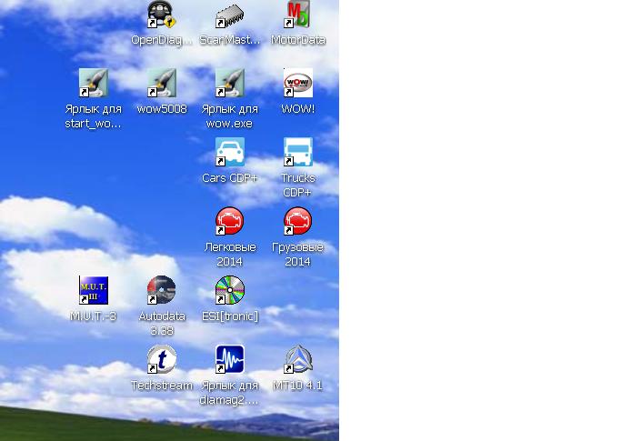Viewport: 621px width, 441px height.
Task: Open the Autodata 3.38 icon
Action: coord(162,290)
